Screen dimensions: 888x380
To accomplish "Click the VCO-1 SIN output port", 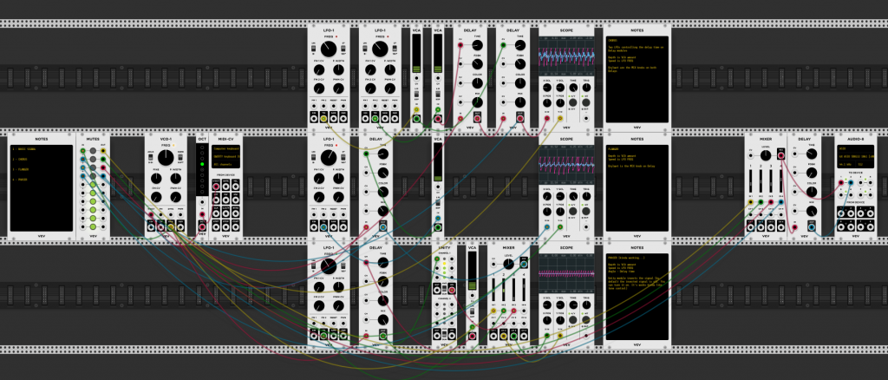I will [151, 227].
